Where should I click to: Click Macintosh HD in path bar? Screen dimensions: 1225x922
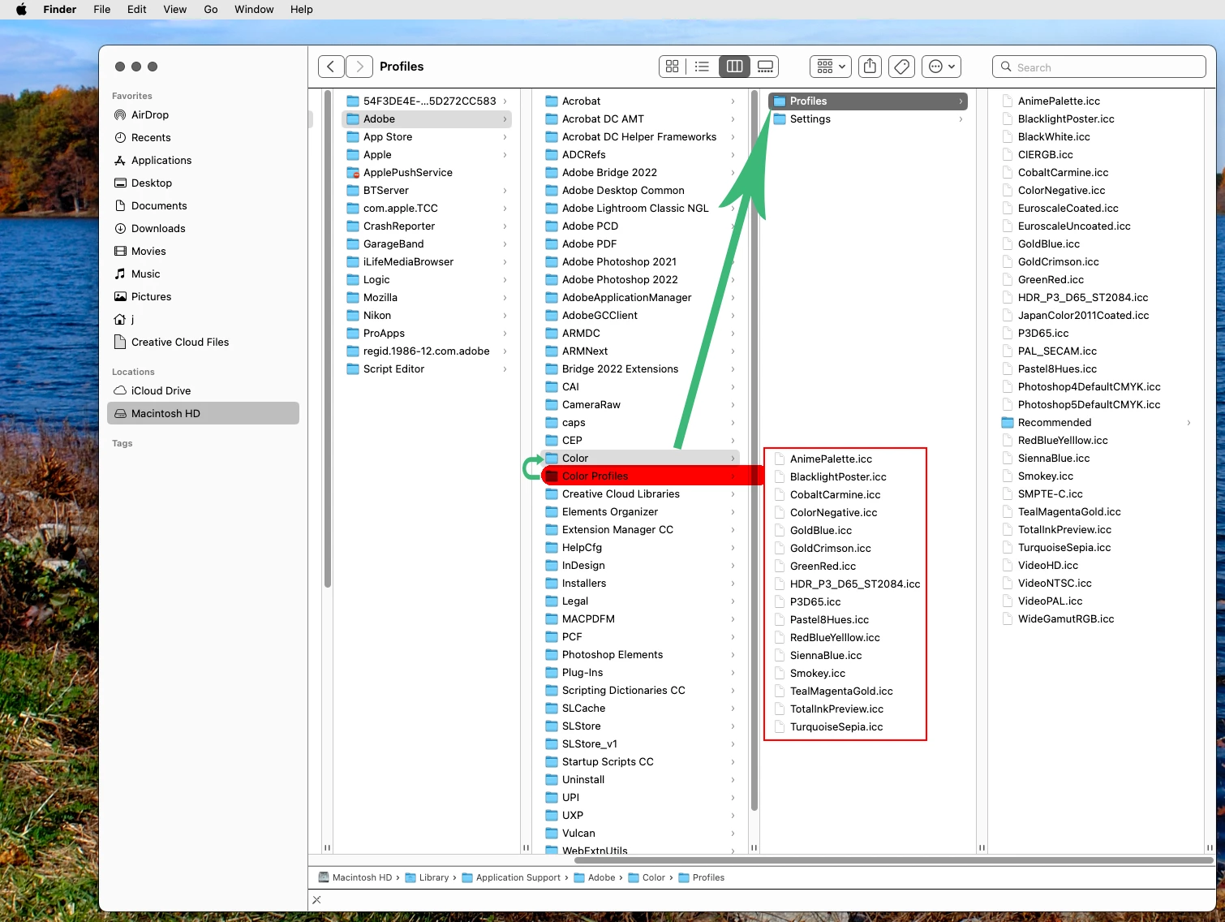point(355,877)
